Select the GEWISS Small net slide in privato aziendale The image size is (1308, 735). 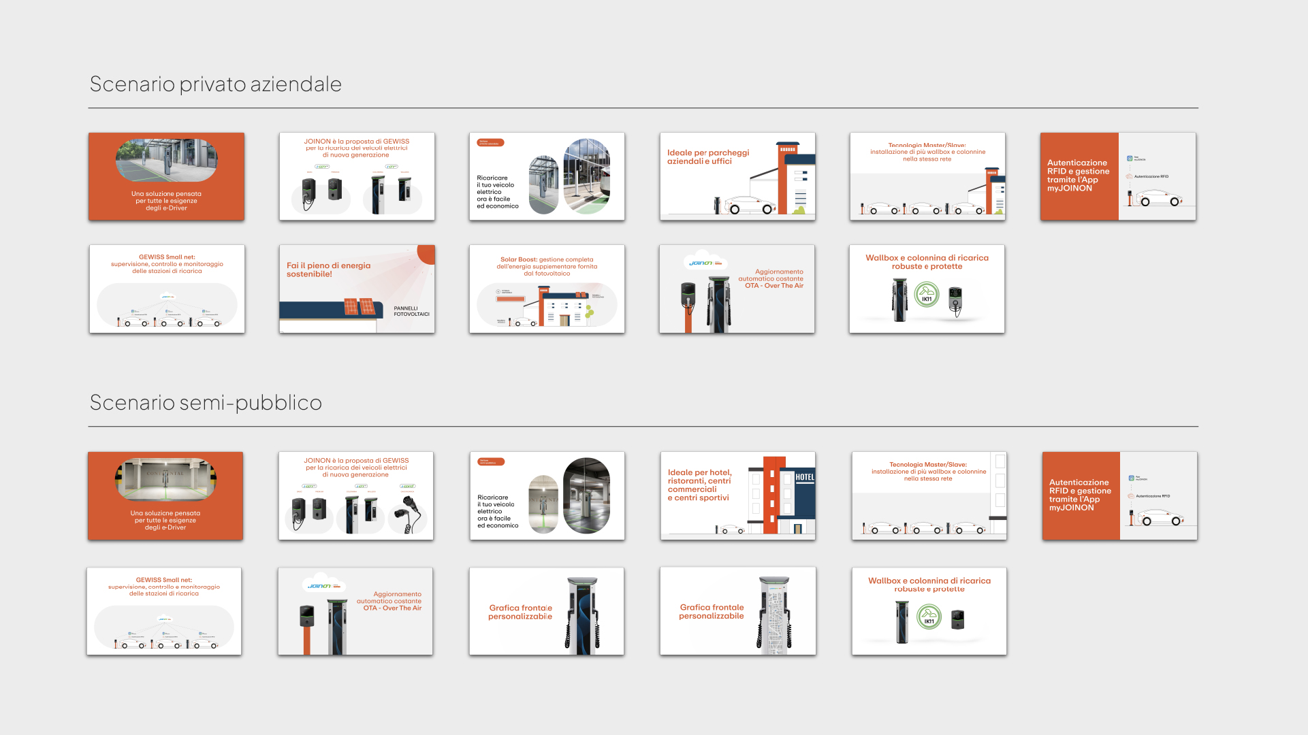167,289
